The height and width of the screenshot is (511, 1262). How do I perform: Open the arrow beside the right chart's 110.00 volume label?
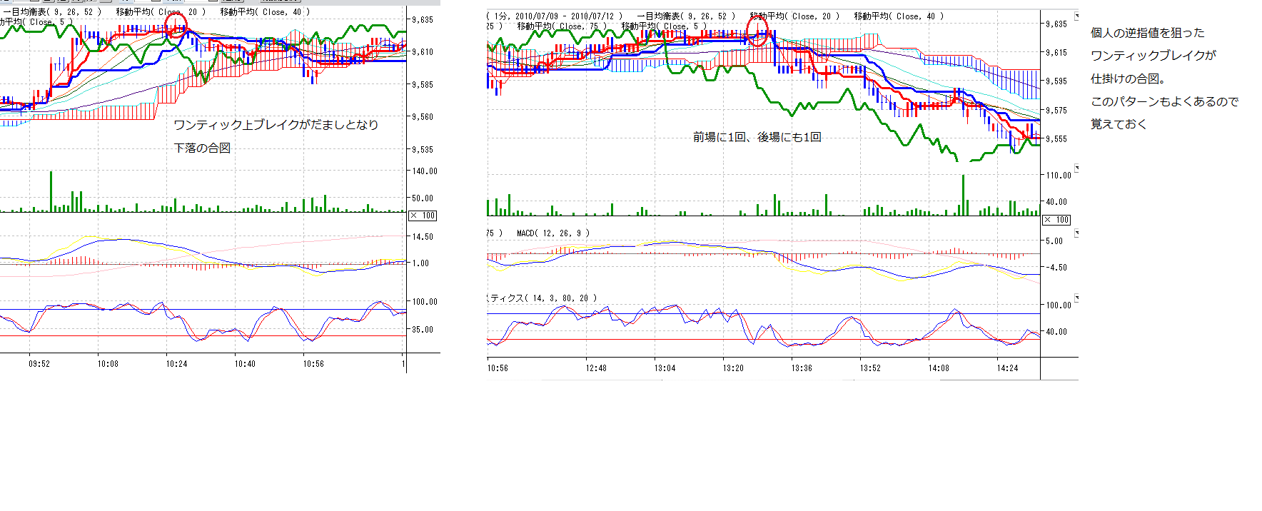point(1076,168)
